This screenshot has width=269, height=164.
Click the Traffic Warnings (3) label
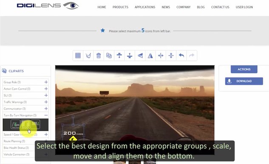(x=15, y=102)
